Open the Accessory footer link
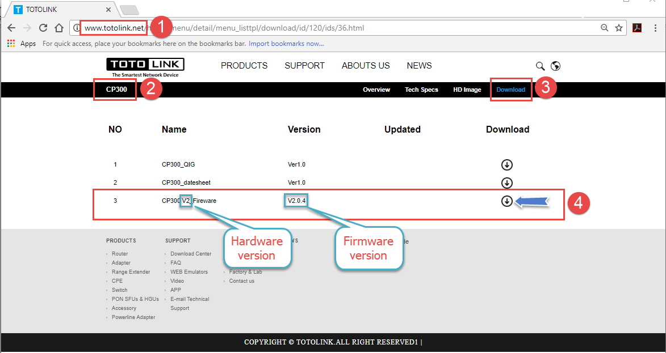The height and width of the screenshot is (353, 666). click(124, 308)
